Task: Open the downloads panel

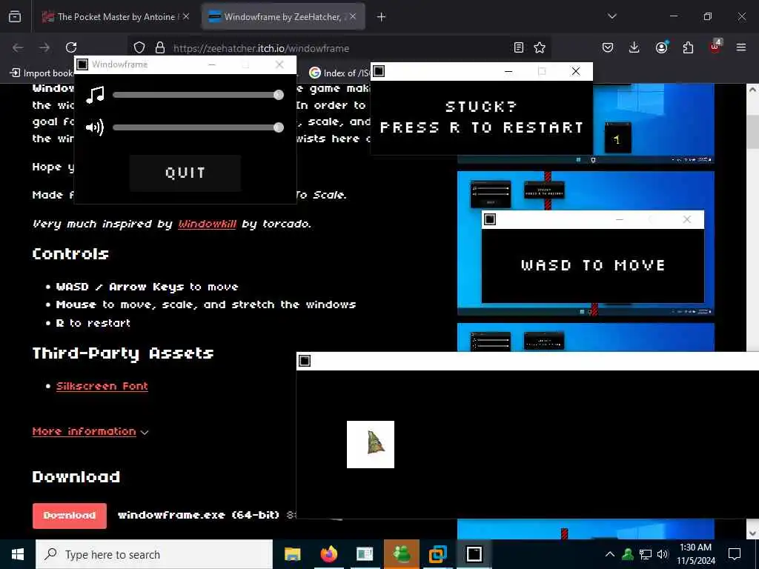Action: 634,47
